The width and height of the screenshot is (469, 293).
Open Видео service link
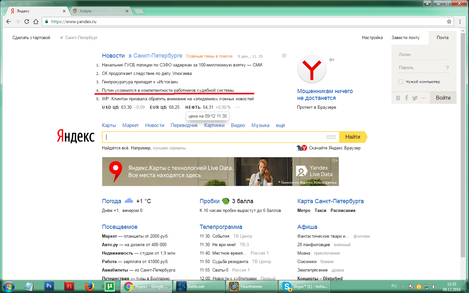coord(238,125)
